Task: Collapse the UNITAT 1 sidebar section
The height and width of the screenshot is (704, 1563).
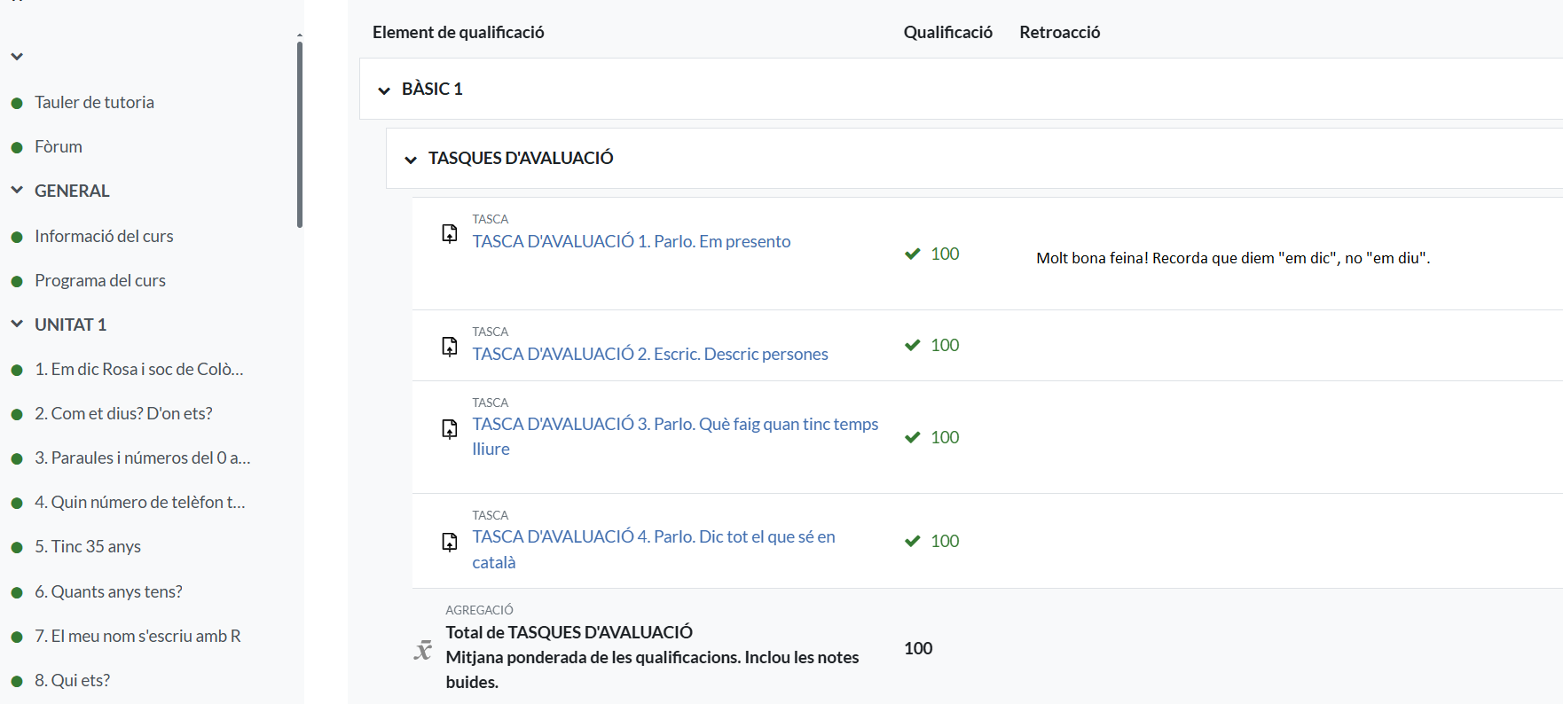Action: click(x=17, y=325)
